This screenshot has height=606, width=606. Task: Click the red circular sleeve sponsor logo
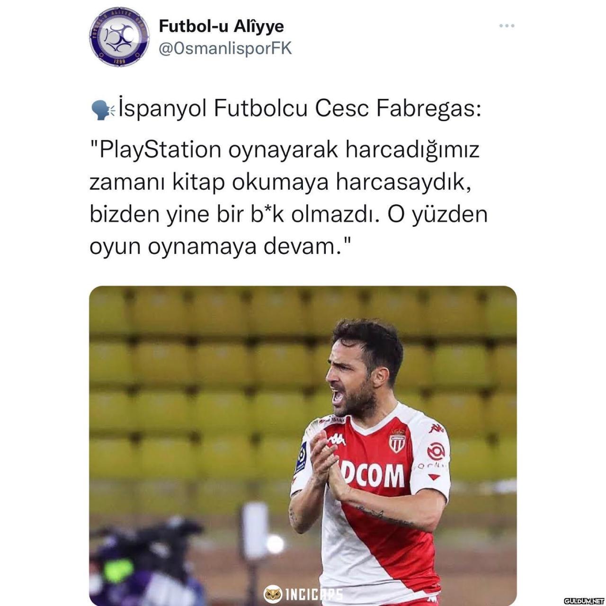tap(436, 451)
